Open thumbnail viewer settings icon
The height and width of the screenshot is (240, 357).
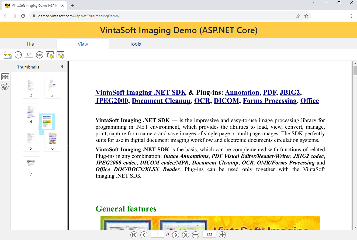pos(60,55)
